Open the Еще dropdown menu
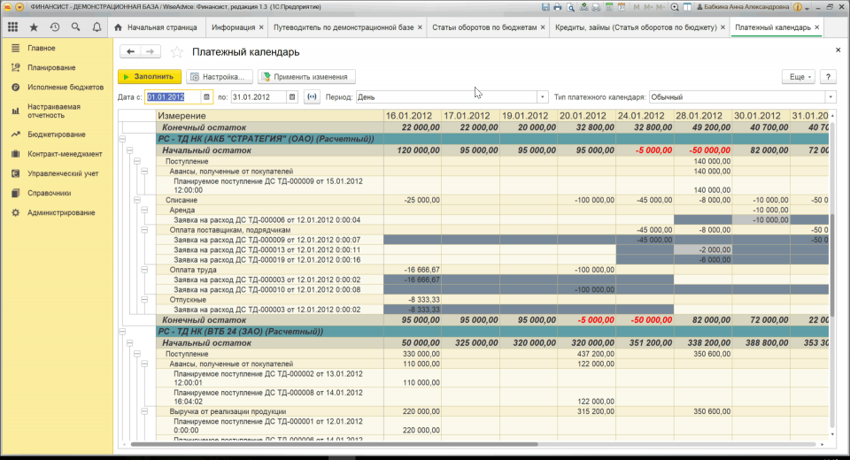This screenshot has height=460, width=850. pyautogui.click(x=798, y=77)
